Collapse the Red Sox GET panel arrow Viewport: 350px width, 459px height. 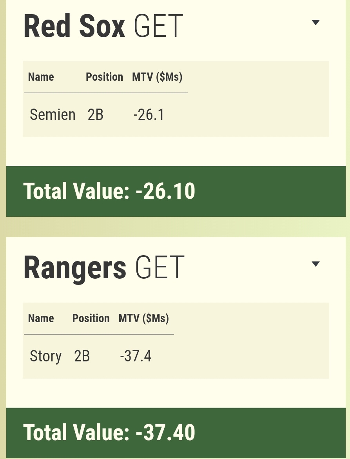[x=316, y=23]
